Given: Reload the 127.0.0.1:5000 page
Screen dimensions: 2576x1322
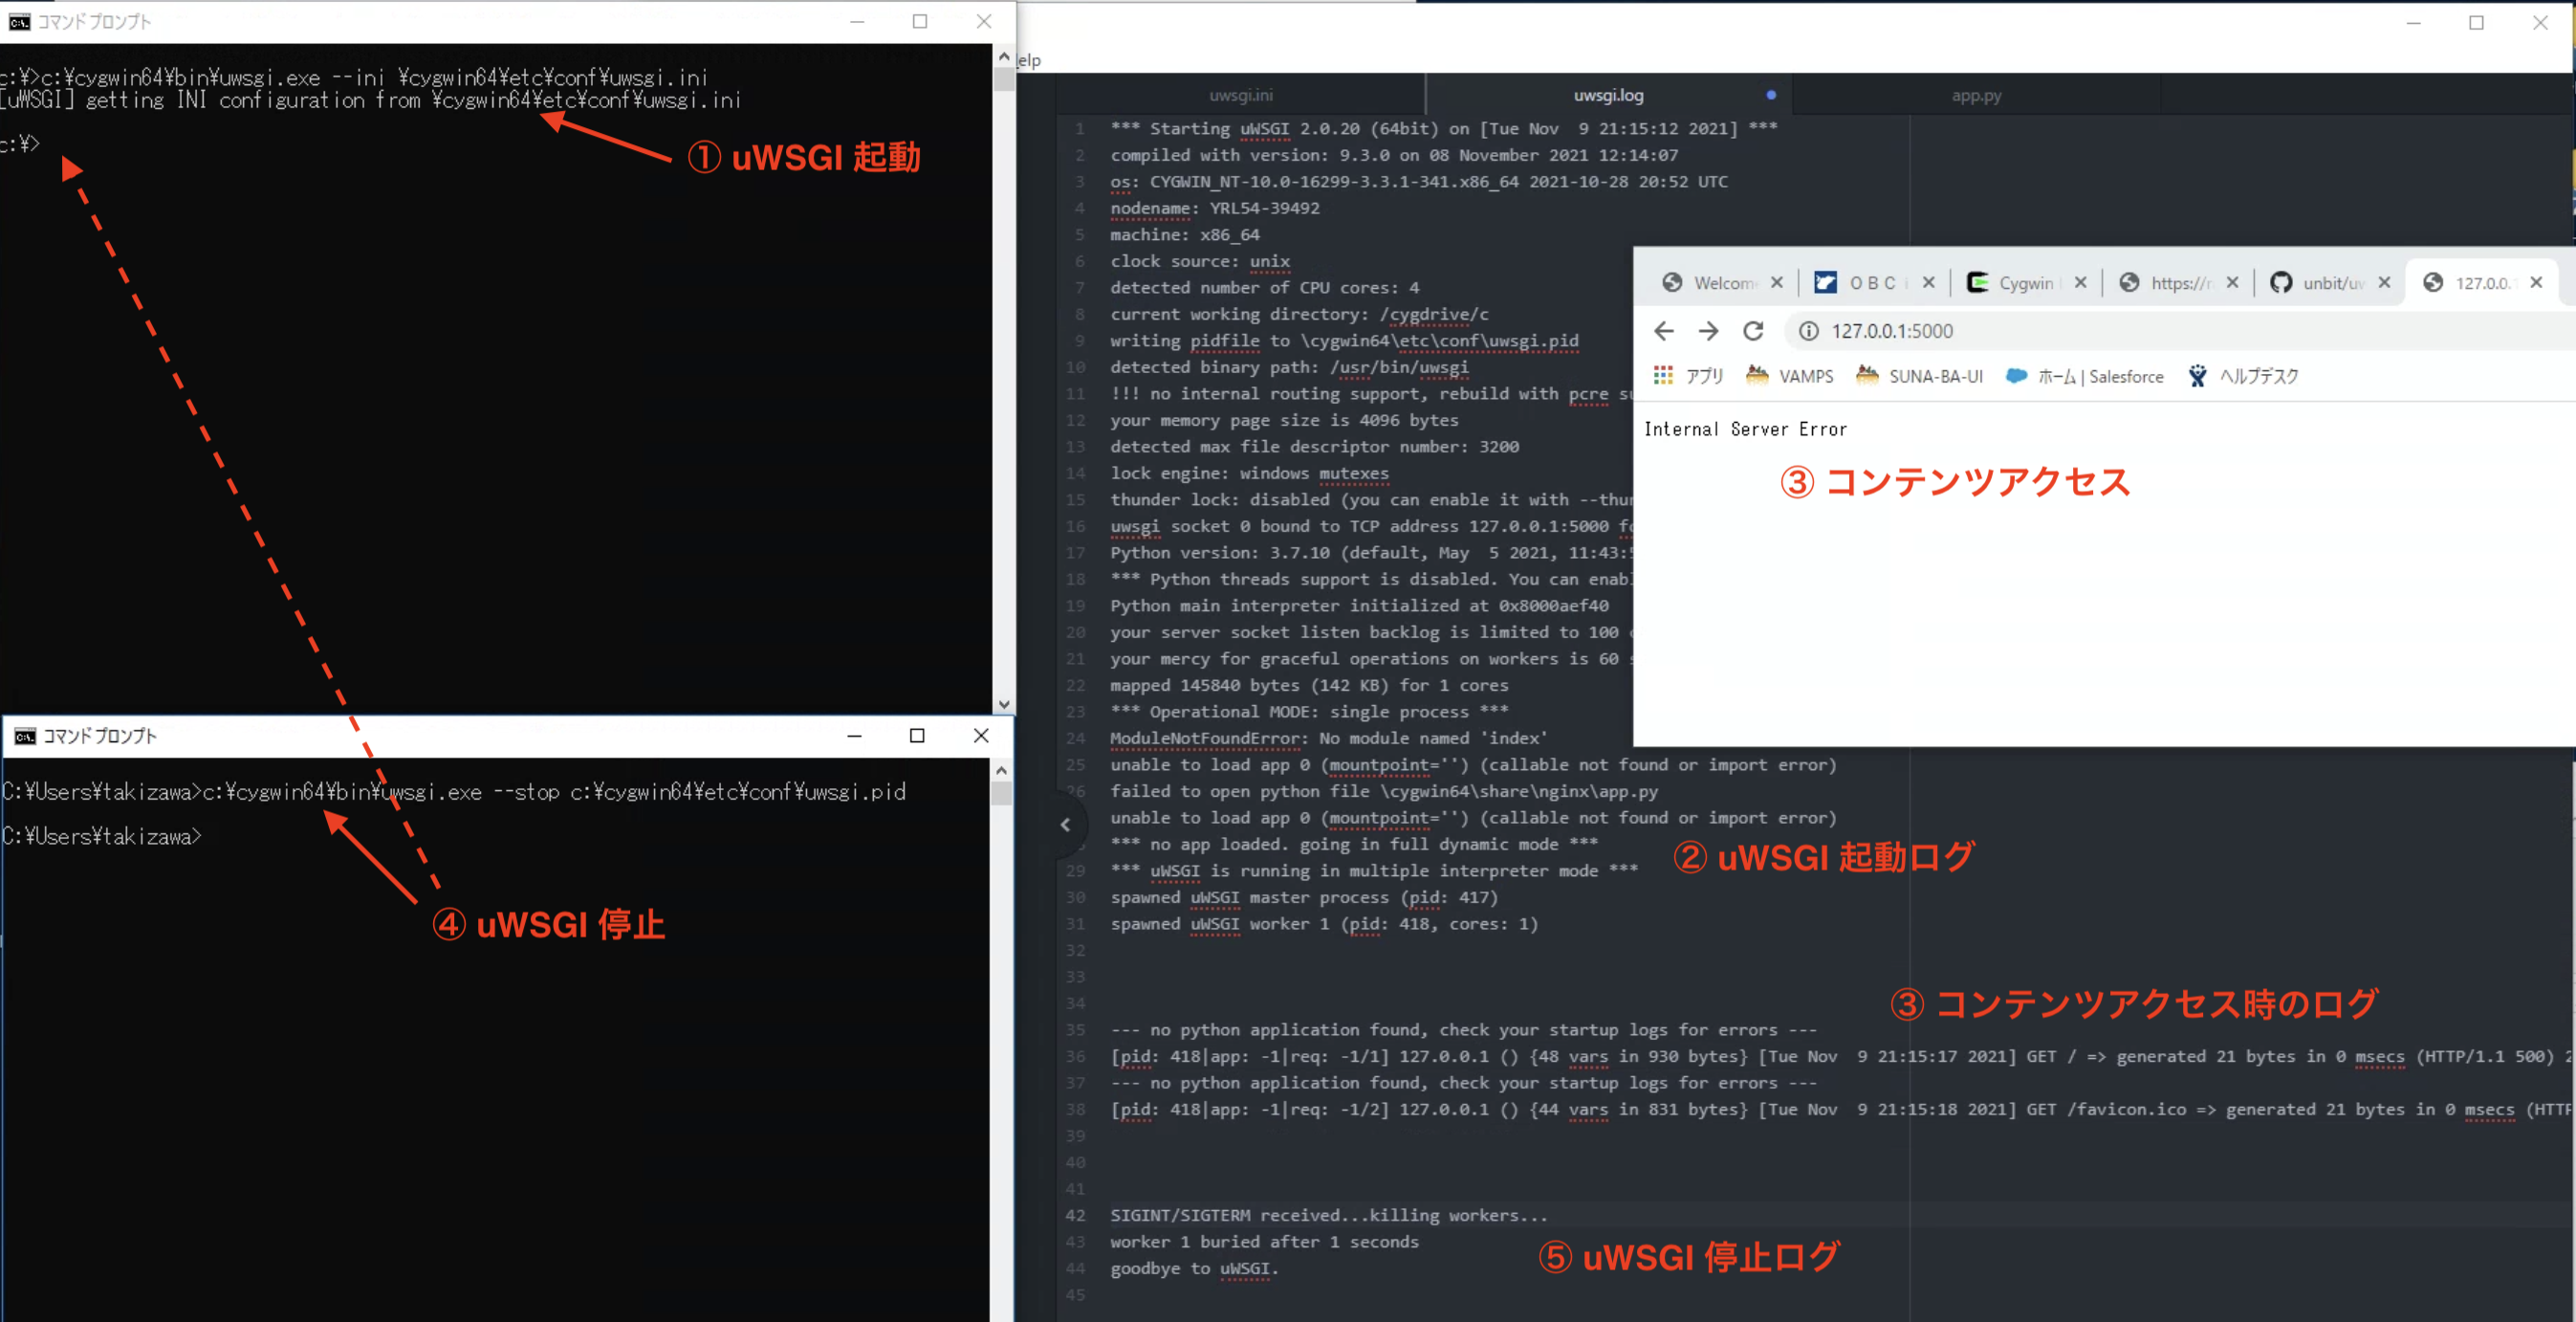Looking at the screenshot, I should [1754, 330].
